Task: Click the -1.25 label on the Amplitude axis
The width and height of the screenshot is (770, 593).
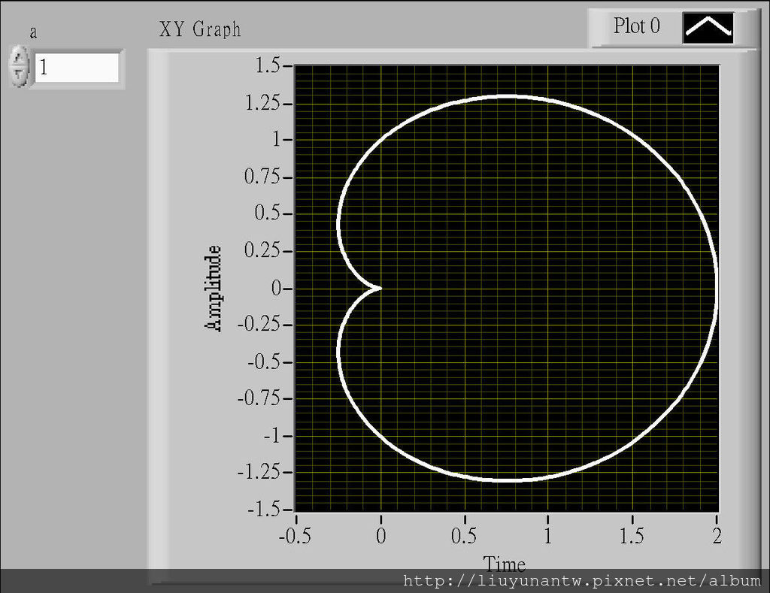Action: pos(259,472)
